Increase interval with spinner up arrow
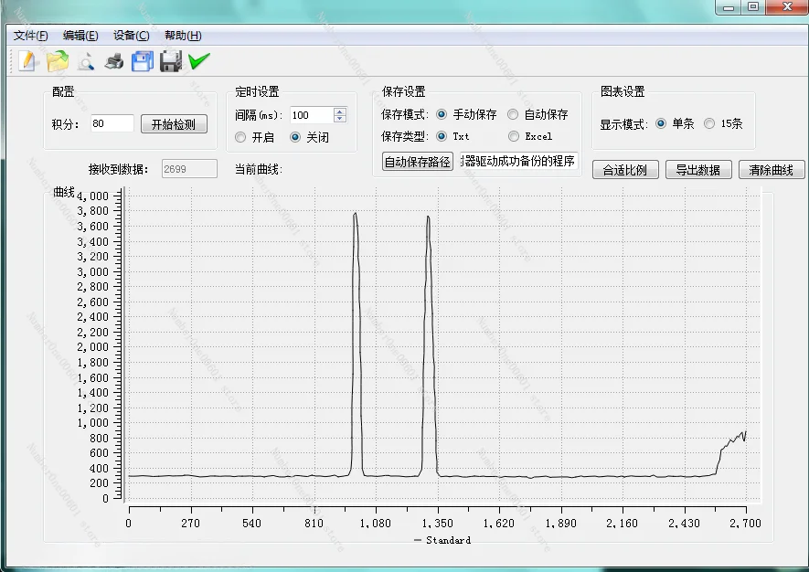This screenshot has height=572, width=809. 340,111
